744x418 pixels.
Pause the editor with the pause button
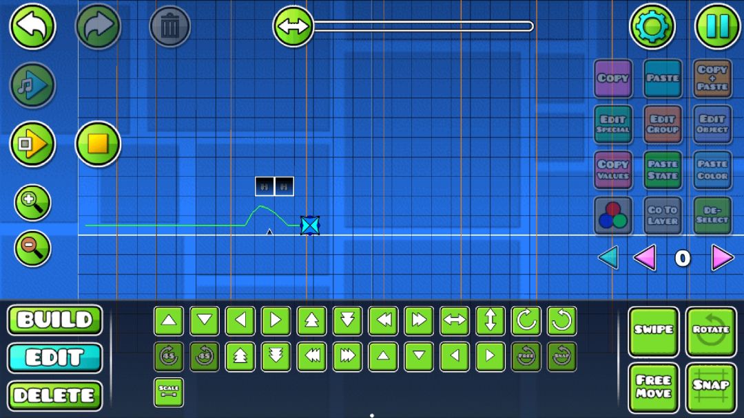tap(717, 27)
